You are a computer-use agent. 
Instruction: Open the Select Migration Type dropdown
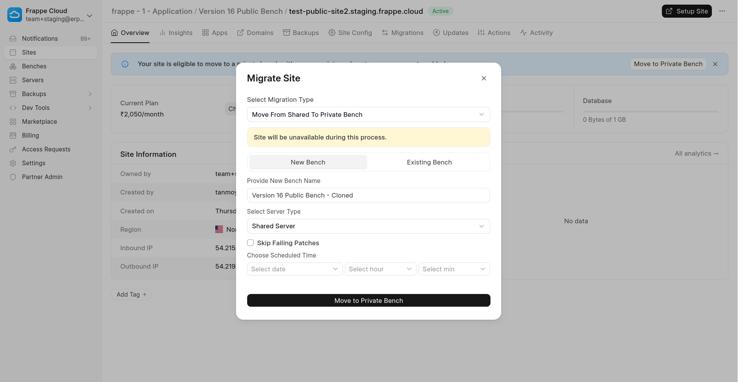(368, 115)
